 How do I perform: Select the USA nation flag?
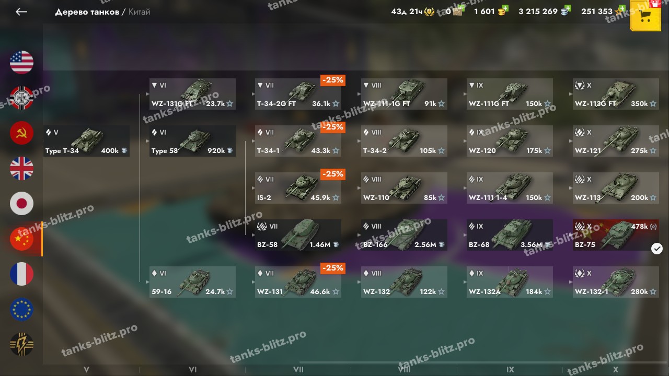[21, 62]
